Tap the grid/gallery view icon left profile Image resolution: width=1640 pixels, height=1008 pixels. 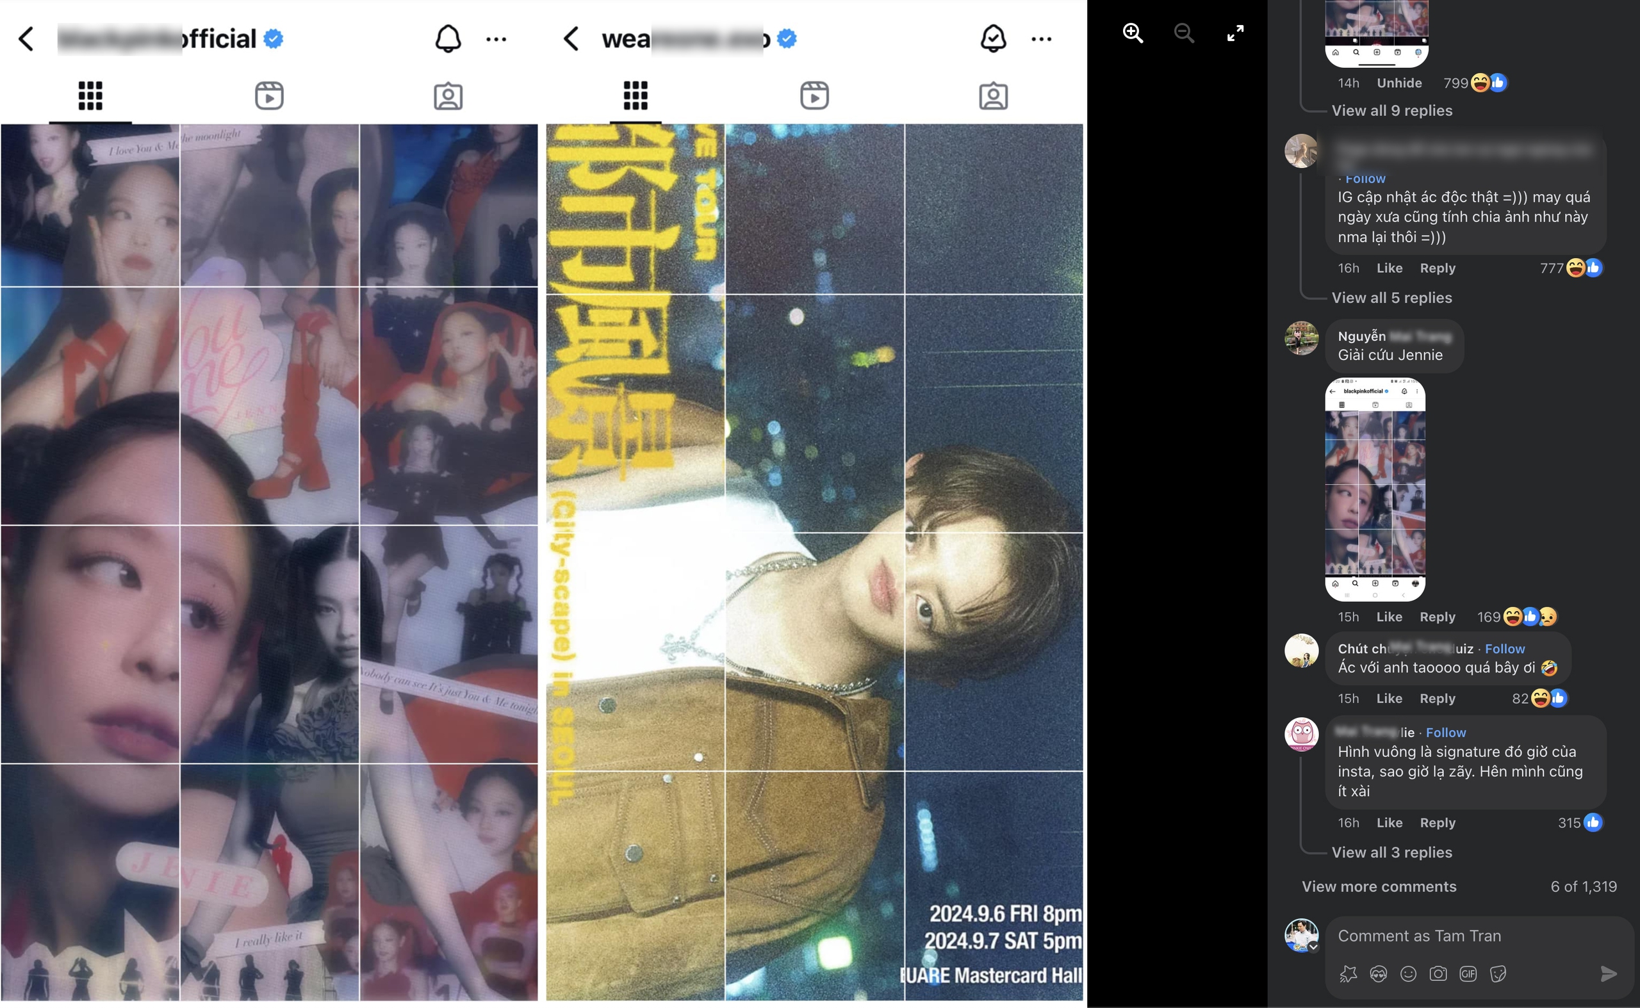click(90, 95)
